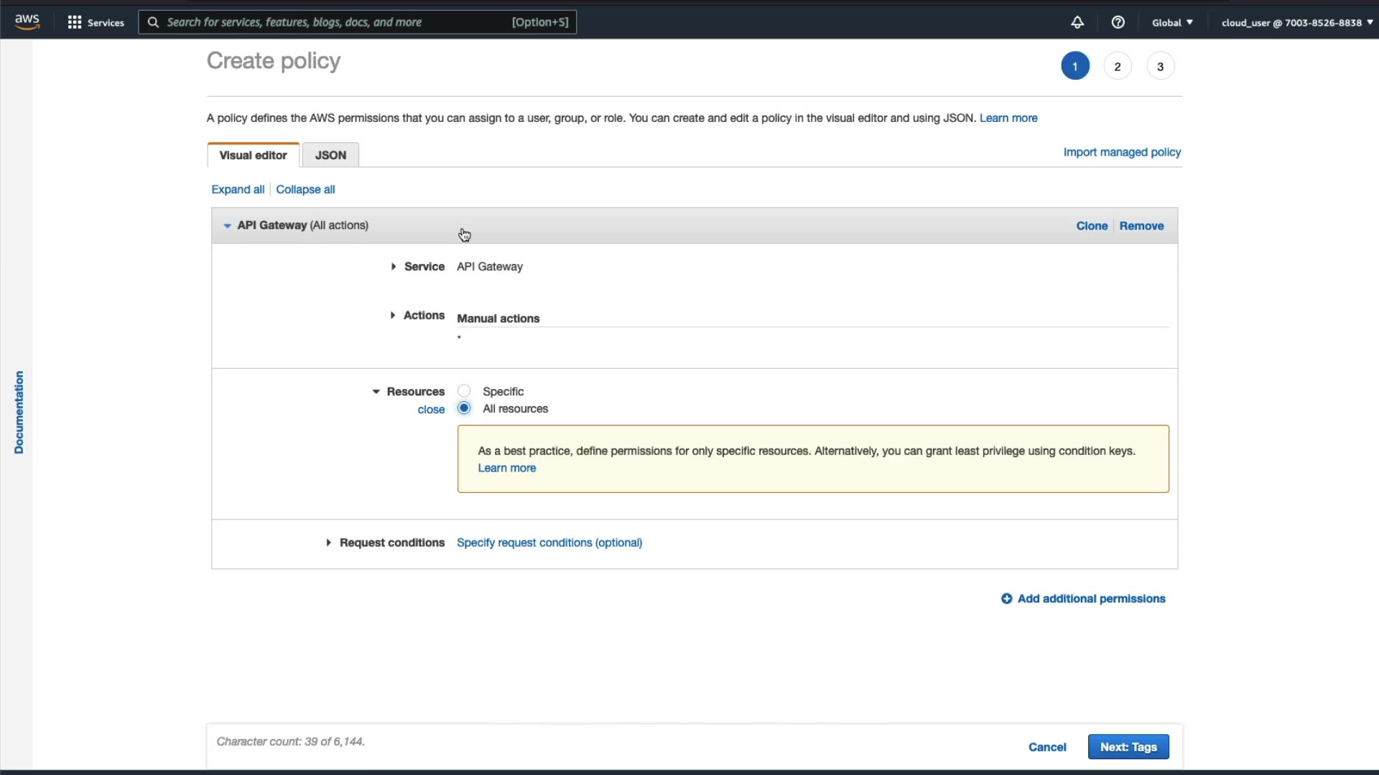Click the AWS logo icon
The image size is (1379, 775).
click(x=27, y=22)
